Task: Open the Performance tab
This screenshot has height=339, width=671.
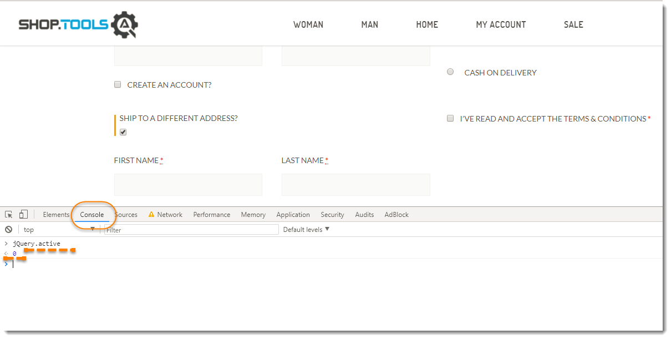Action: click(211, 215)
